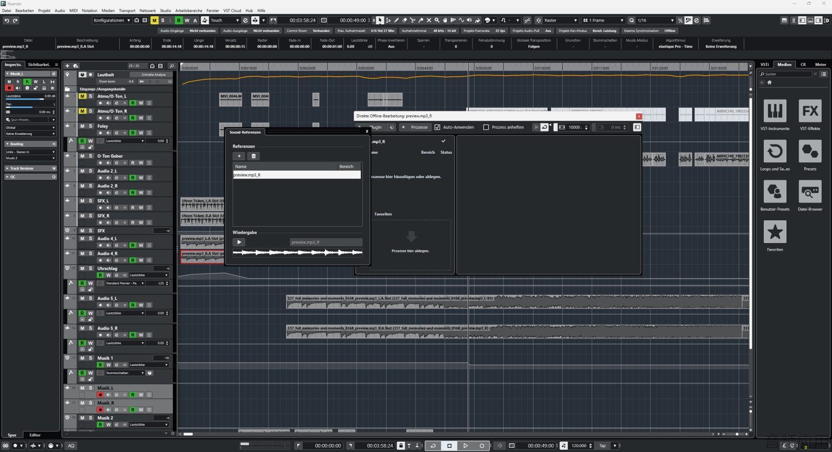Click the undo arrow in the toolbar

(6, 21)
